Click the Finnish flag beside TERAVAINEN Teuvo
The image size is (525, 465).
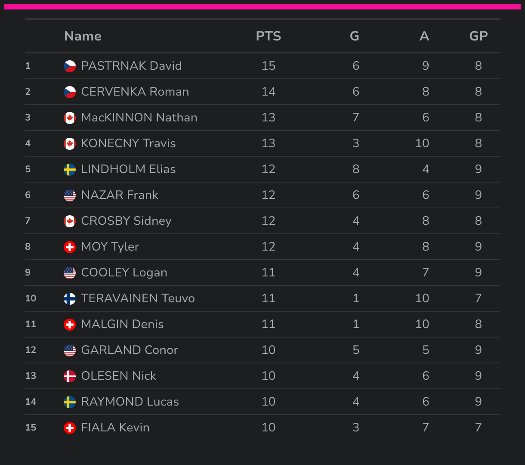point(70,298)
